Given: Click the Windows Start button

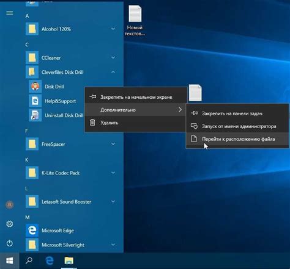Looking at the screenshot, I should click(x=10, y=260).
